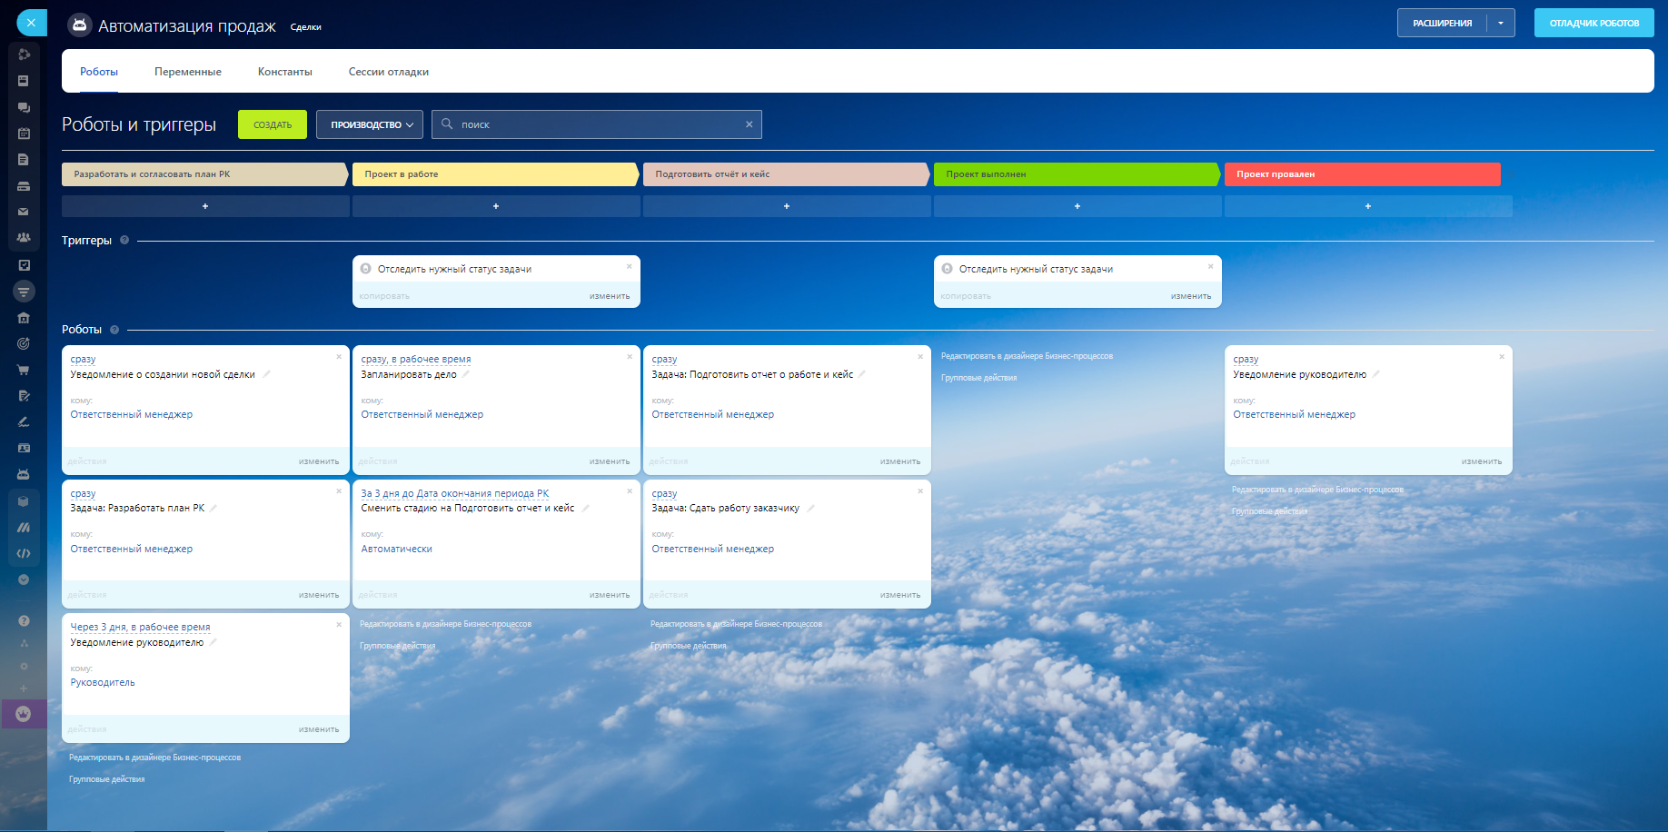Open the code developer icon in the sidebar

coord(24,553)
